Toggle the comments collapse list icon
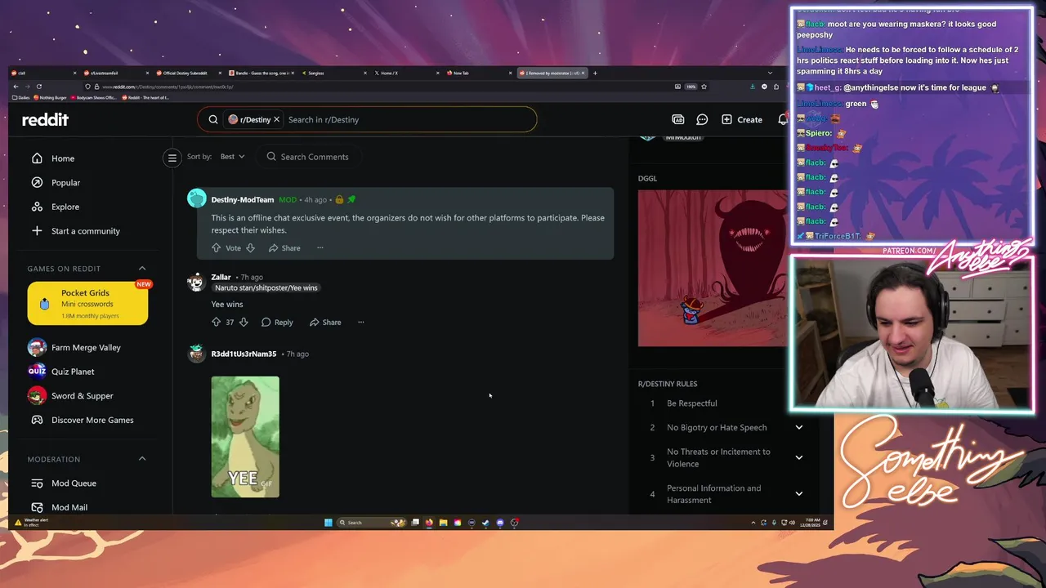This screenshot has height=588, width=1046. click(x=172, y=158)
